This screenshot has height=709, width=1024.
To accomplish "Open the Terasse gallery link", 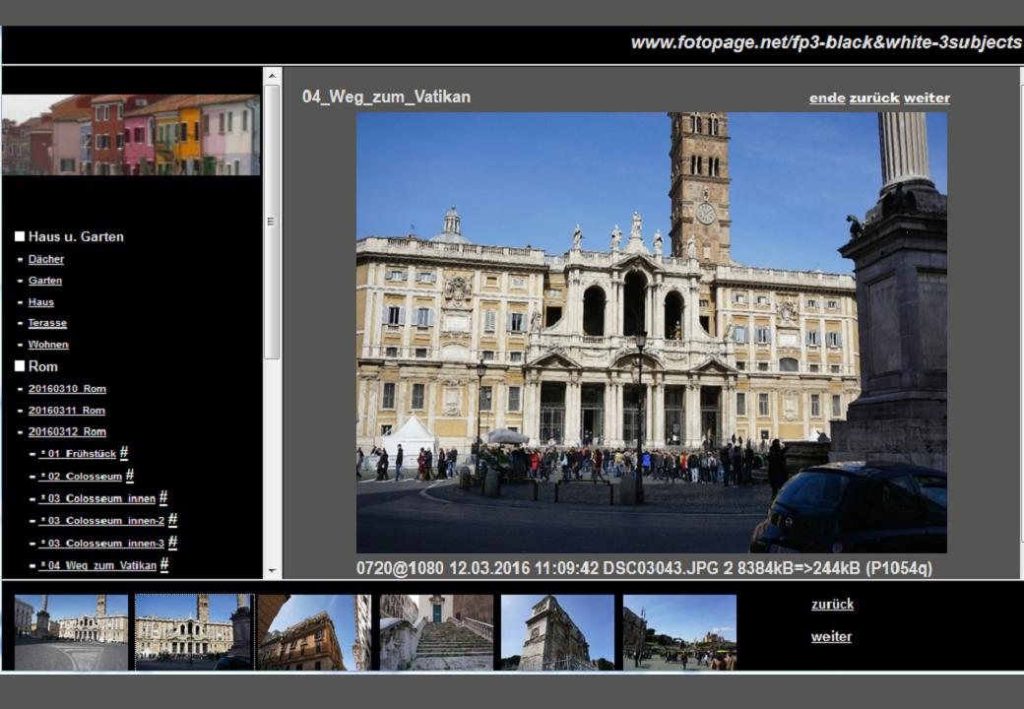I will [x=47, y=323].
